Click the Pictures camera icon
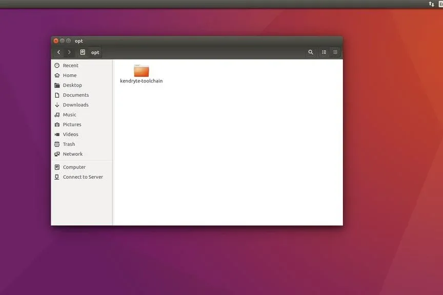This screenshot has width=443, height=295. [57, 124]
